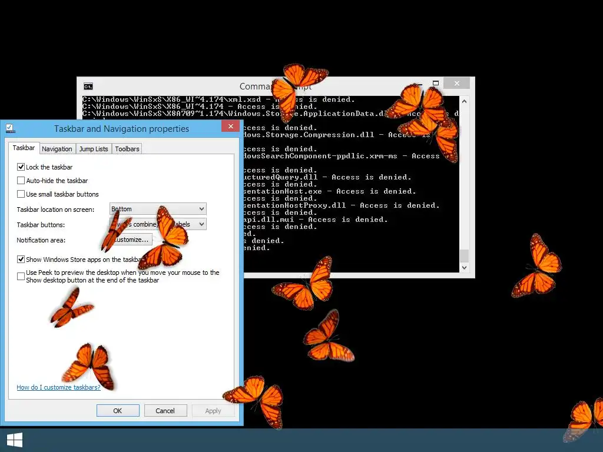Switch to the Taskbar tab
The width and height of the screenshot is (603, 452).
(24, 148)
